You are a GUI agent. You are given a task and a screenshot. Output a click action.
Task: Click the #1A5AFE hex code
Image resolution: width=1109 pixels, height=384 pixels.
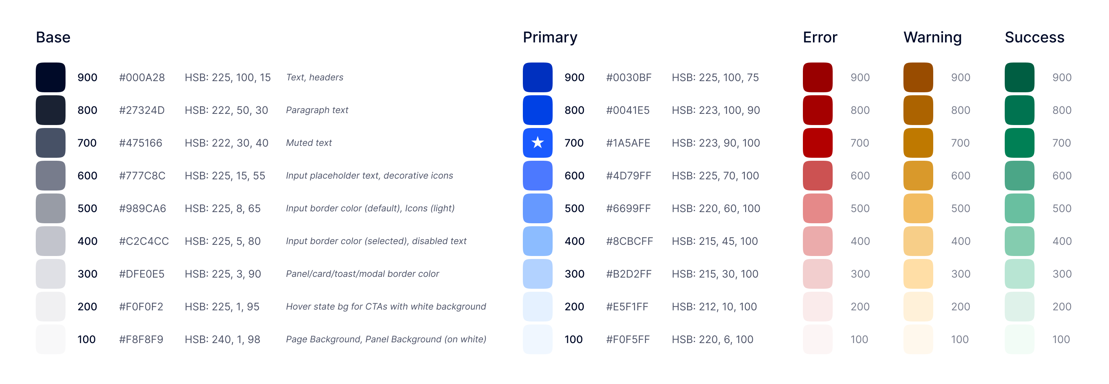(x=628, y=143)
